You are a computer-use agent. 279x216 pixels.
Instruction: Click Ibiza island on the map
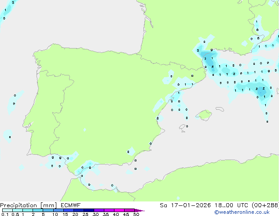182,127
